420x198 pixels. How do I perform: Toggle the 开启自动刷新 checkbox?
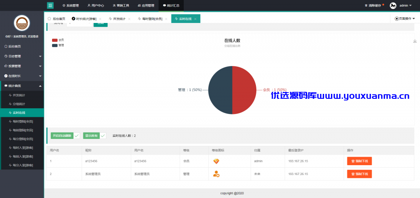[x=65, y=136]
